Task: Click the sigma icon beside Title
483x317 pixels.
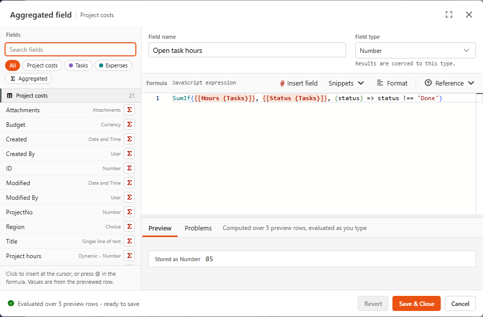Action: (x=129, y=241)
